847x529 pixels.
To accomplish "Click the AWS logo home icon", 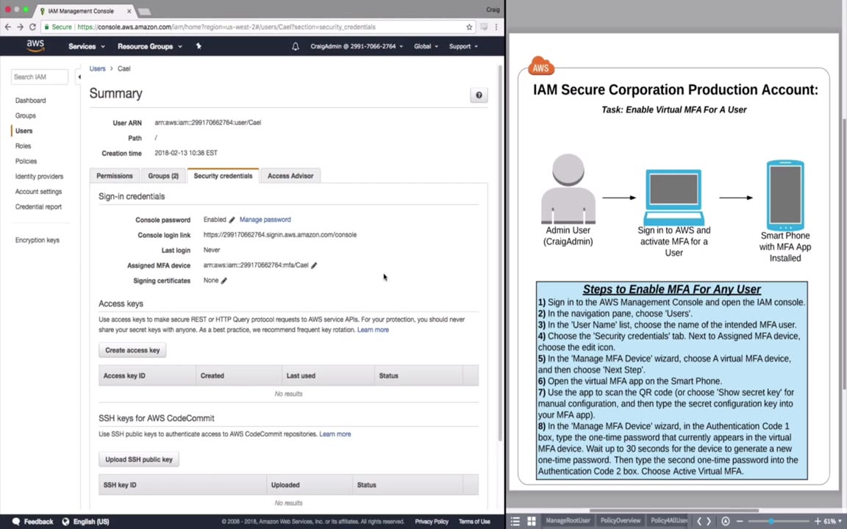I will click(35, 46).
